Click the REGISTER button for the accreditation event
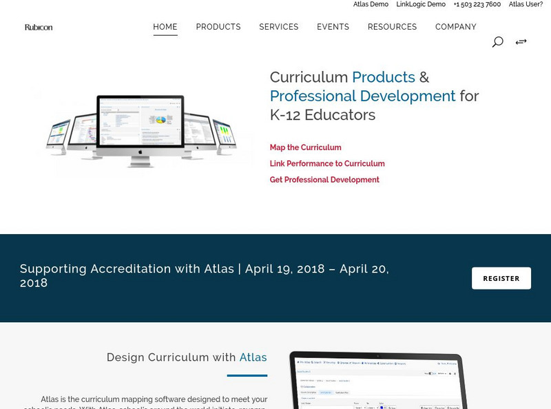The image size is (551, 409). [x=501, y=278]
